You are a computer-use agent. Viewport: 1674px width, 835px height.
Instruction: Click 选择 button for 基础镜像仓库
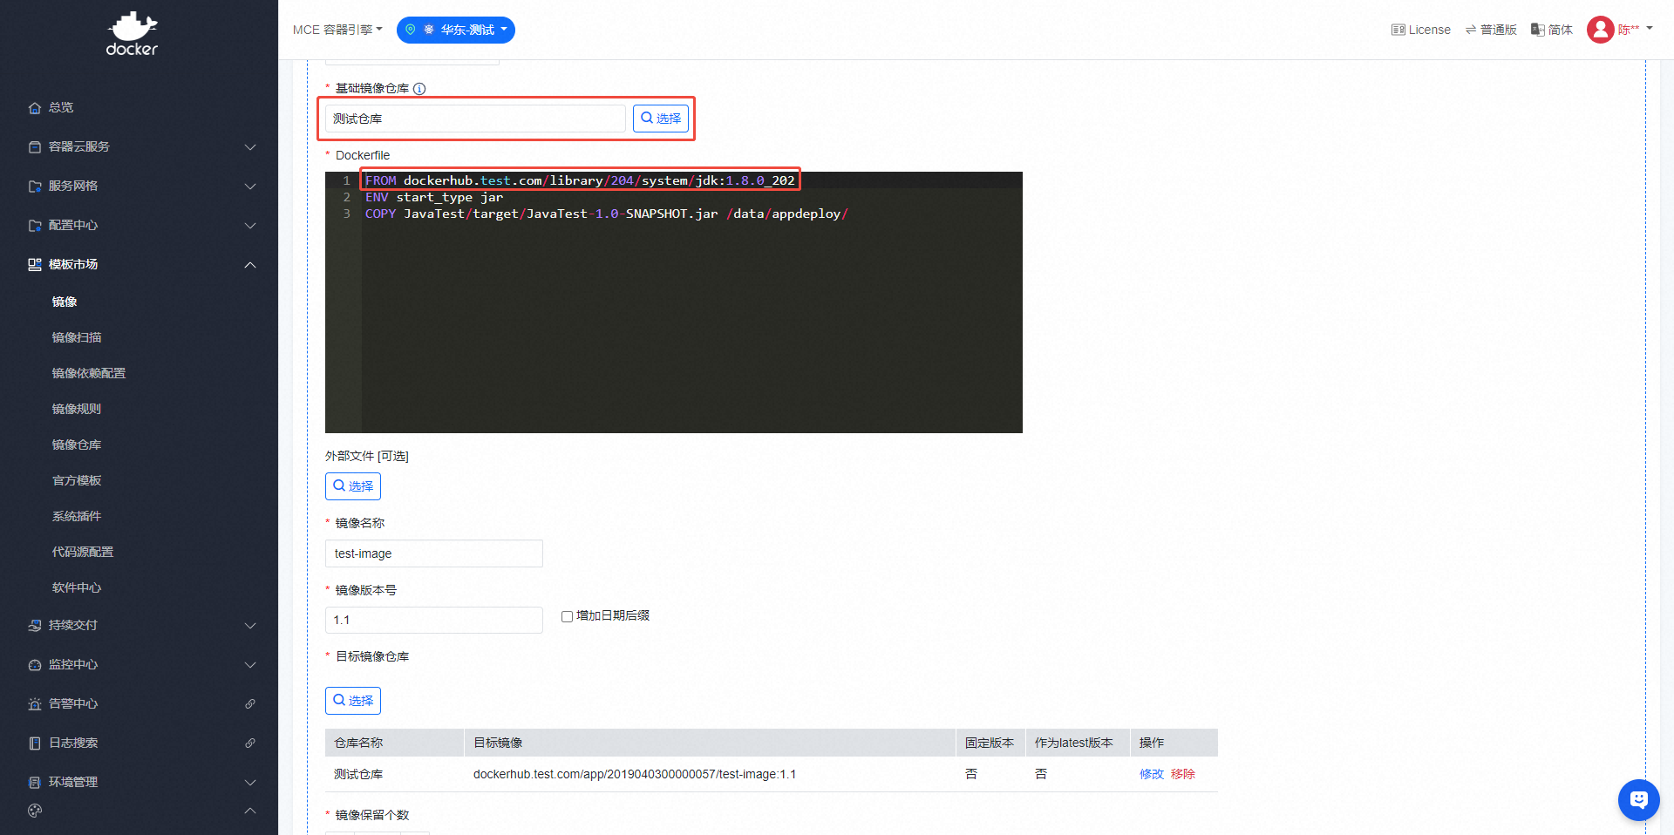coord(661,119)
